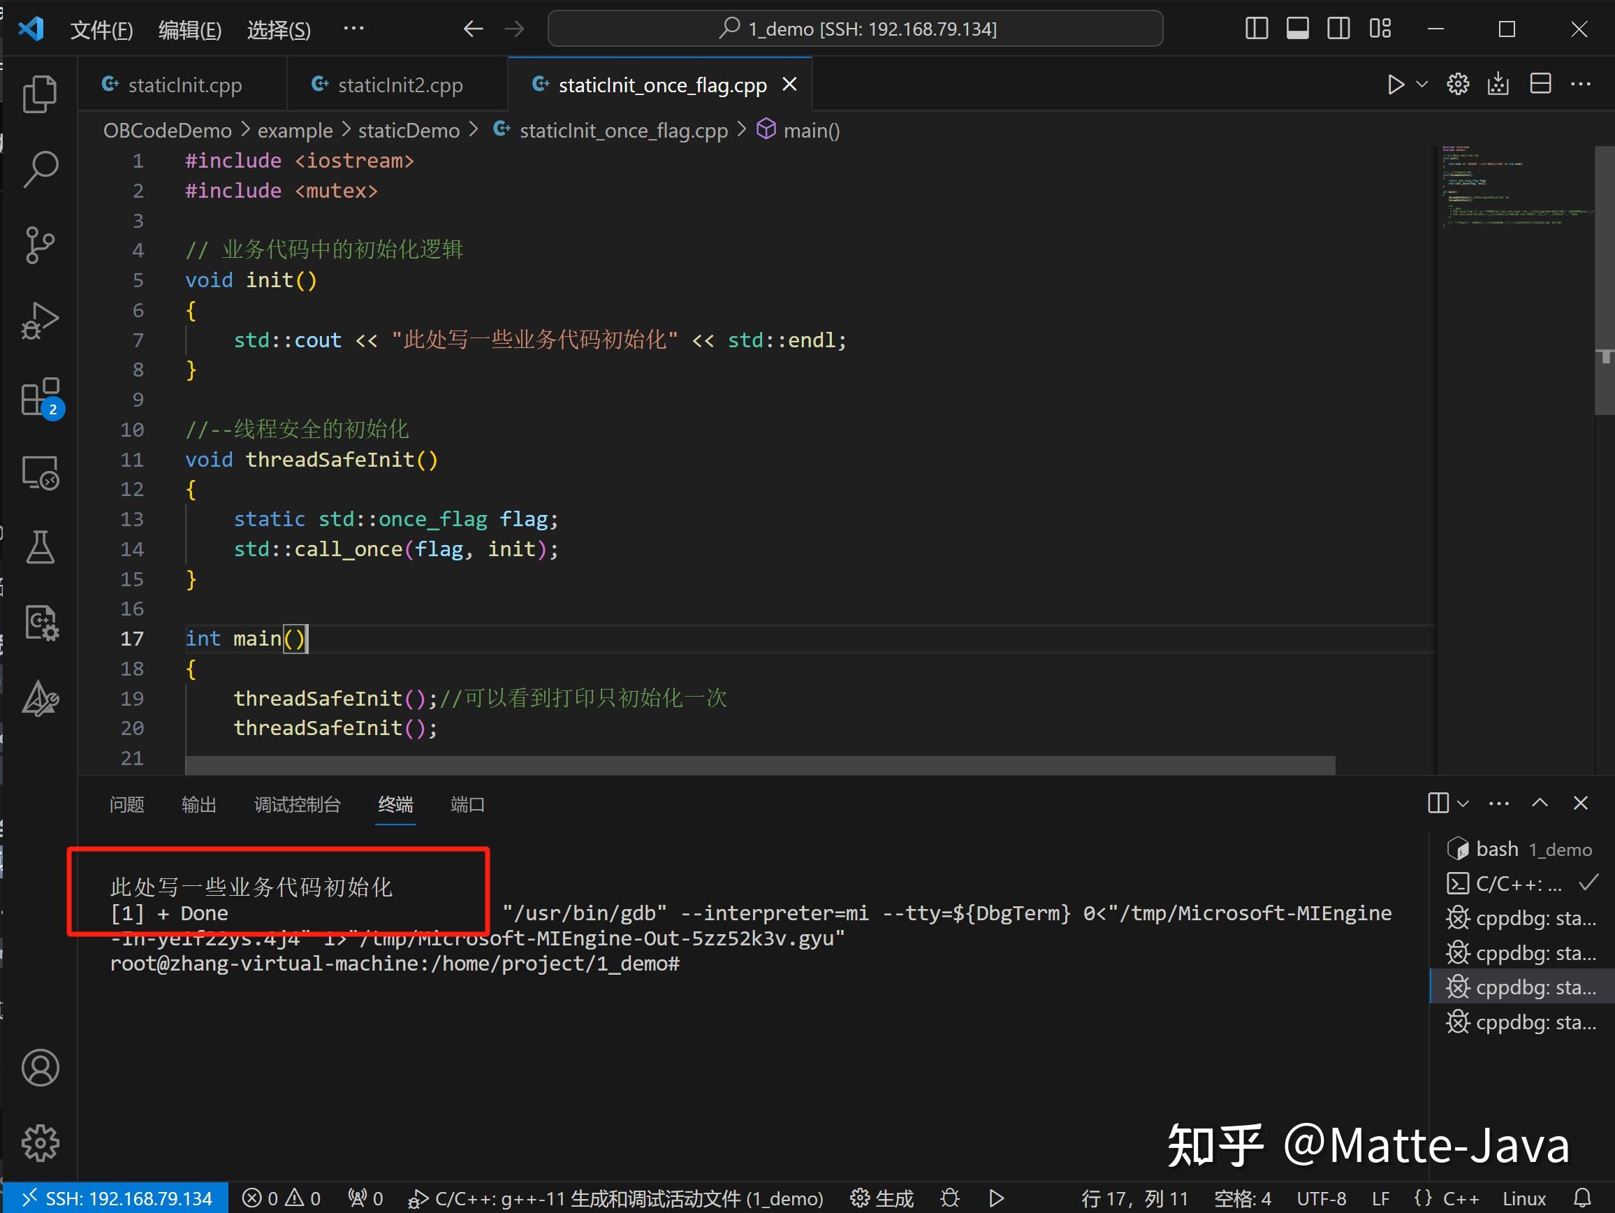Open the Search view in the sidebar
This screenshot has height=1213, width=1615.
click(40, 168)
